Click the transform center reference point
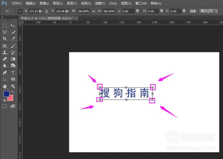 126,94
